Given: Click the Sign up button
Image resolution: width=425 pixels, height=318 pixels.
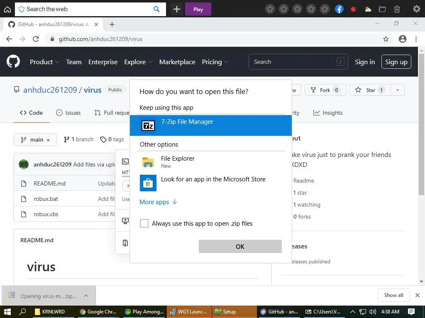Looking at the screenshot, I should (396, 62).
